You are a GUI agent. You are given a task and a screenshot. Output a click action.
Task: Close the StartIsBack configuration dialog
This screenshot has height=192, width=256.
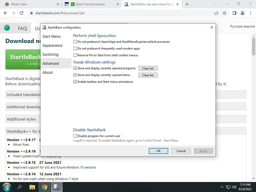pos(211,27)
